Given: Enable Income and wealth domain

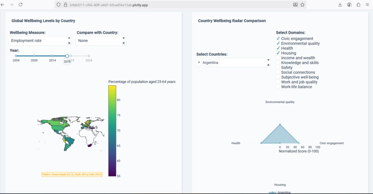Looking at the screenshot, I should click(278, 58).
